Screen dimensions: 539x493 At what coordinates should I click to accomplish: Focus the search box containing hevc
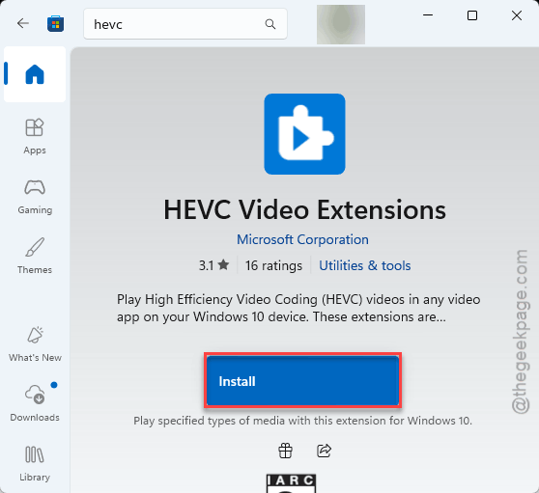(185, 24)
